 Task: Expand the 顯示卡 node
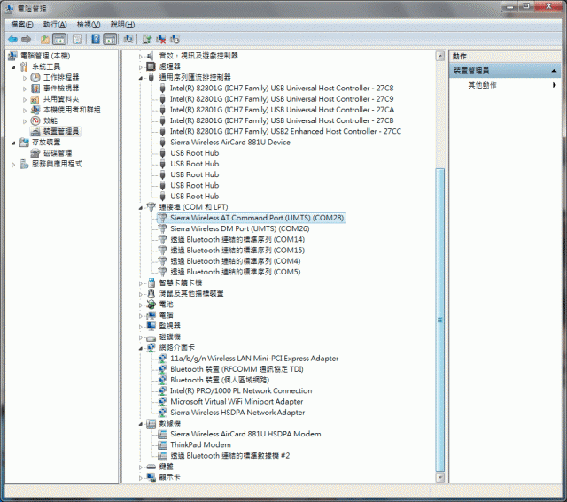coord(141,478)
